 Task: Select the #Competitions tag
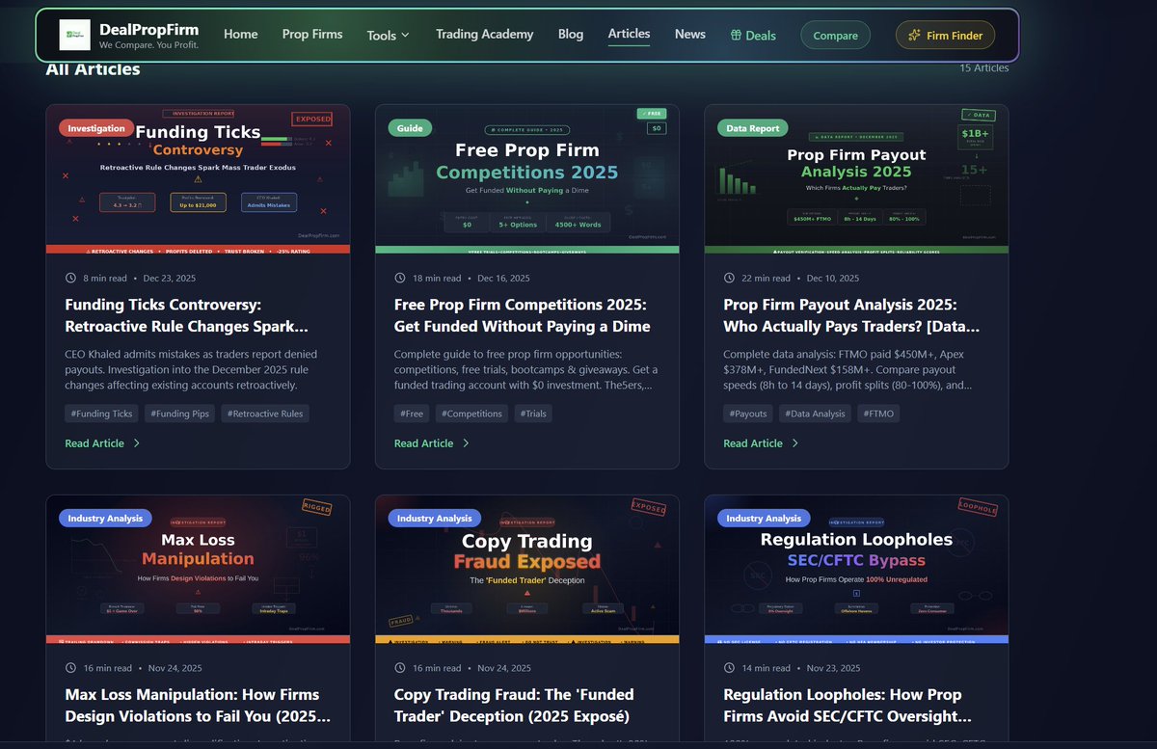pyautogui.click(x=471, y=414)
